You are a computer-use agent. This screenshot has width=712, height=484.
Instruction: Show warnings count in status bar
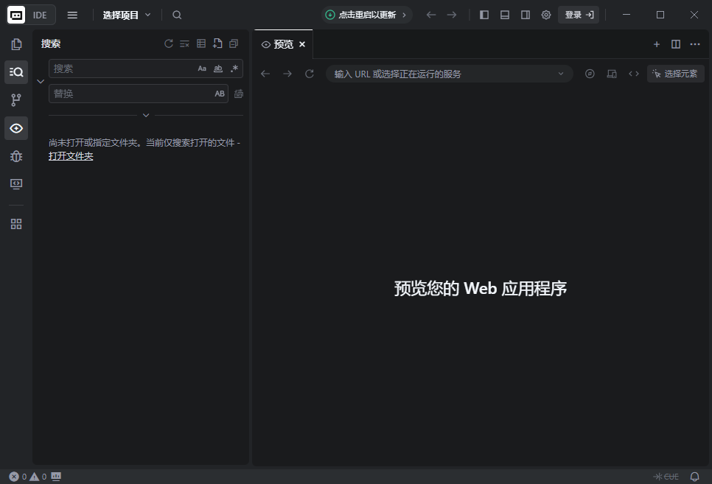pos(38,477)
